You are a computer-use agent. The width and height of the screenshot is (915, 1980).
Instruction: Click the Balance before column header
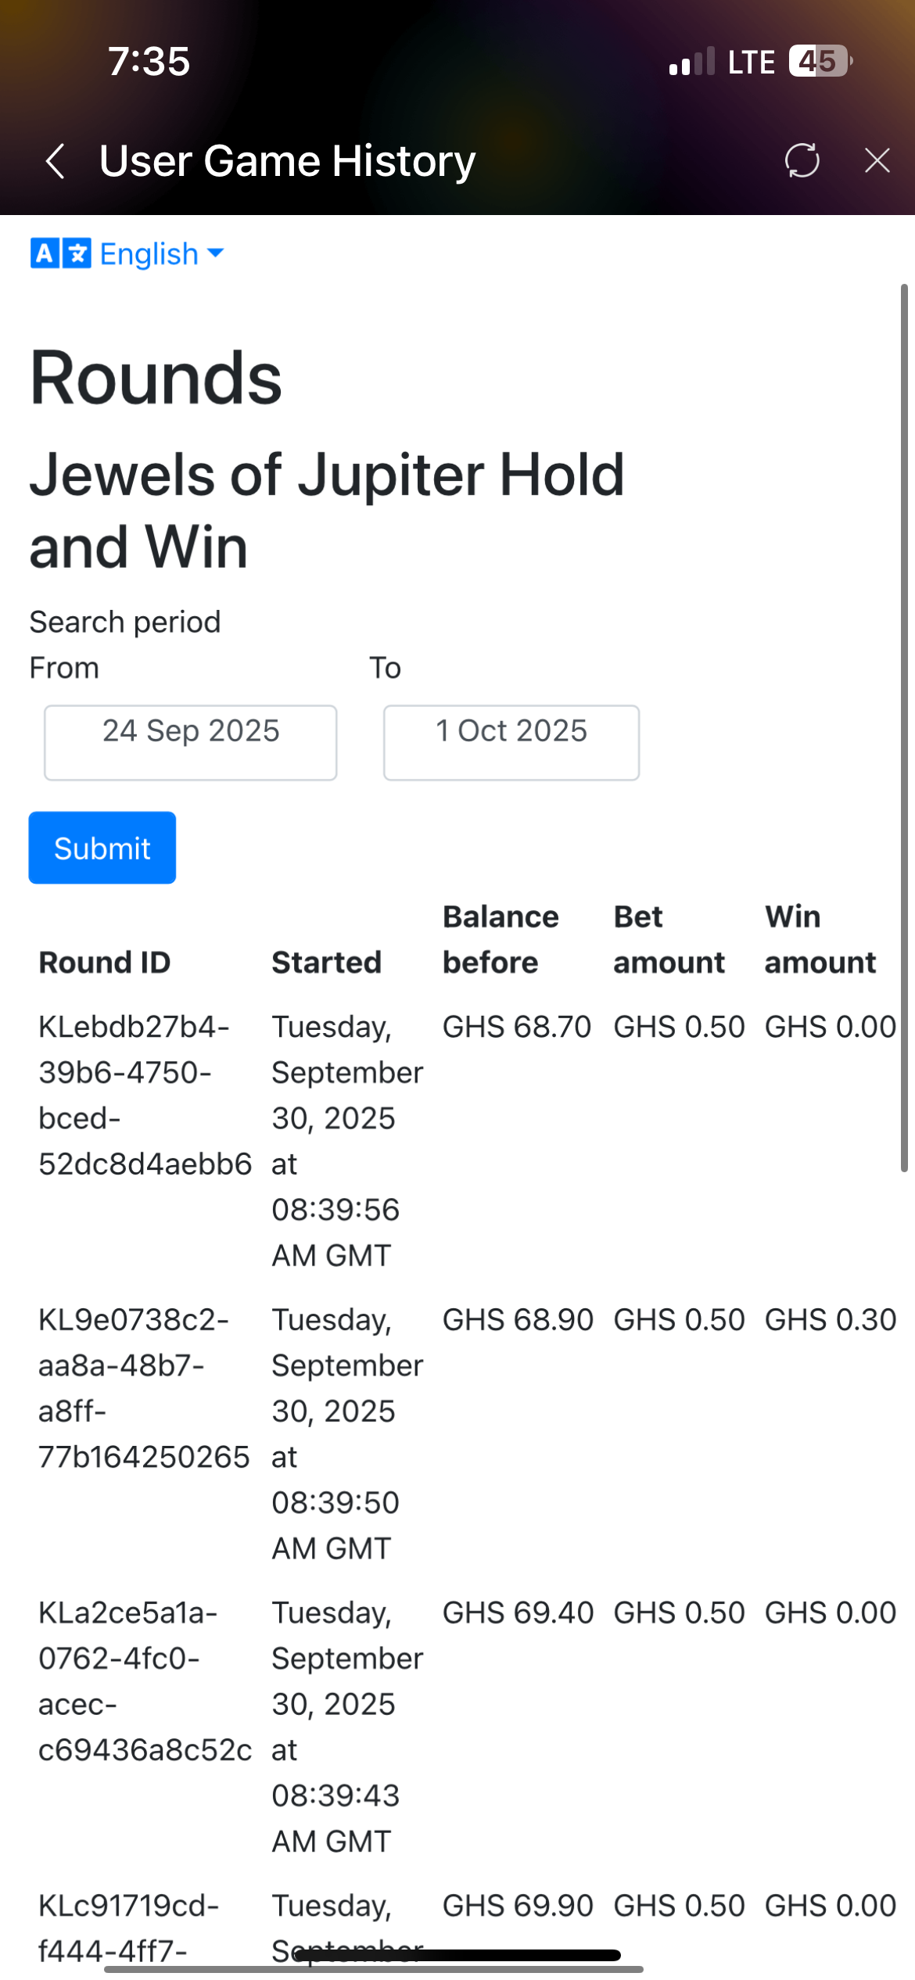point(501,939)
